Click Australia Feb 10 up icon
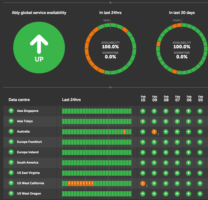This screenshot has width=208, height=200. tap(143, 132)
